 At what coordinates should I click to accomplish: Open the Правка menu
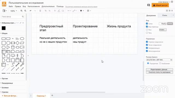click(x=18, y=7)
